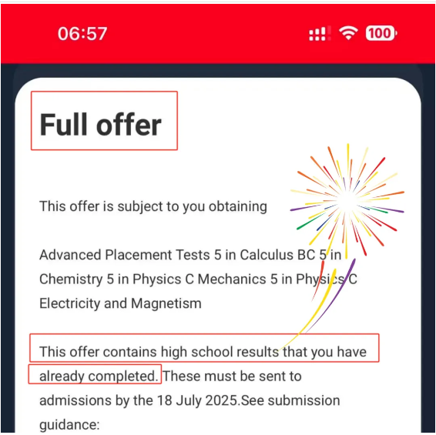This screenshot has height=435, width=436.
Task: Tap the Wi-Fi status icon
Action: (x=348, y=33)
